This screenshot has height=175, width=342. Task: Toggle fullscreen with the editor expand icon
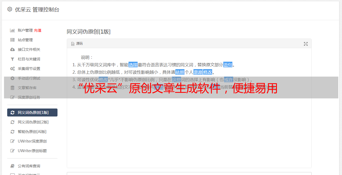(x=306, y=44)
